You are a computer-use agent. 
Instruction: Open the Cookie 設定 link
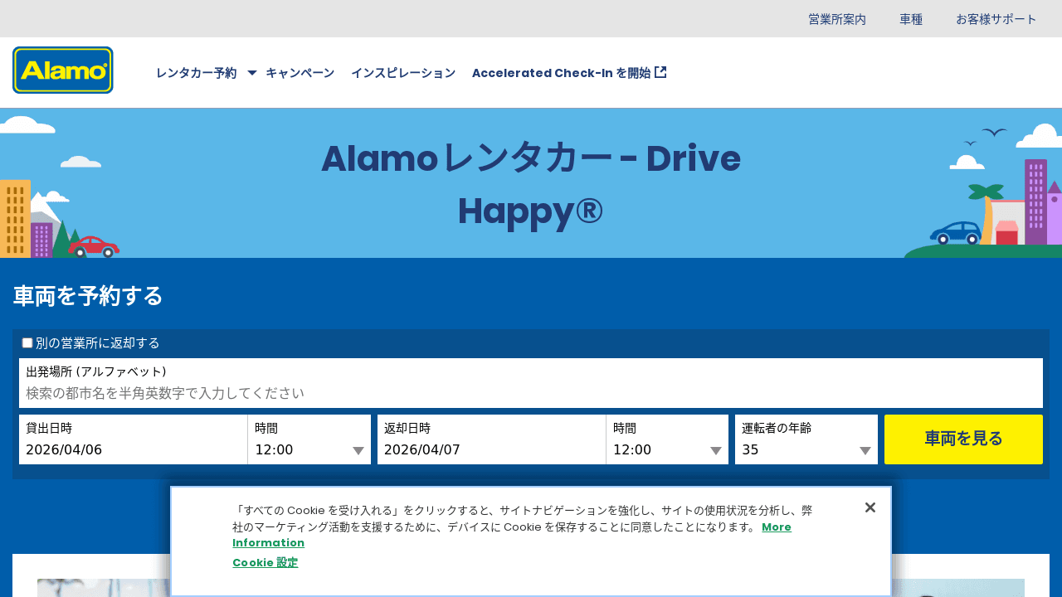(x=265, y=562)
